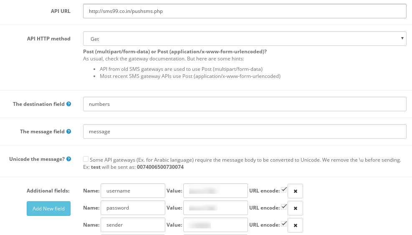Open the API HTTP method dropdown

coord(245,39)
